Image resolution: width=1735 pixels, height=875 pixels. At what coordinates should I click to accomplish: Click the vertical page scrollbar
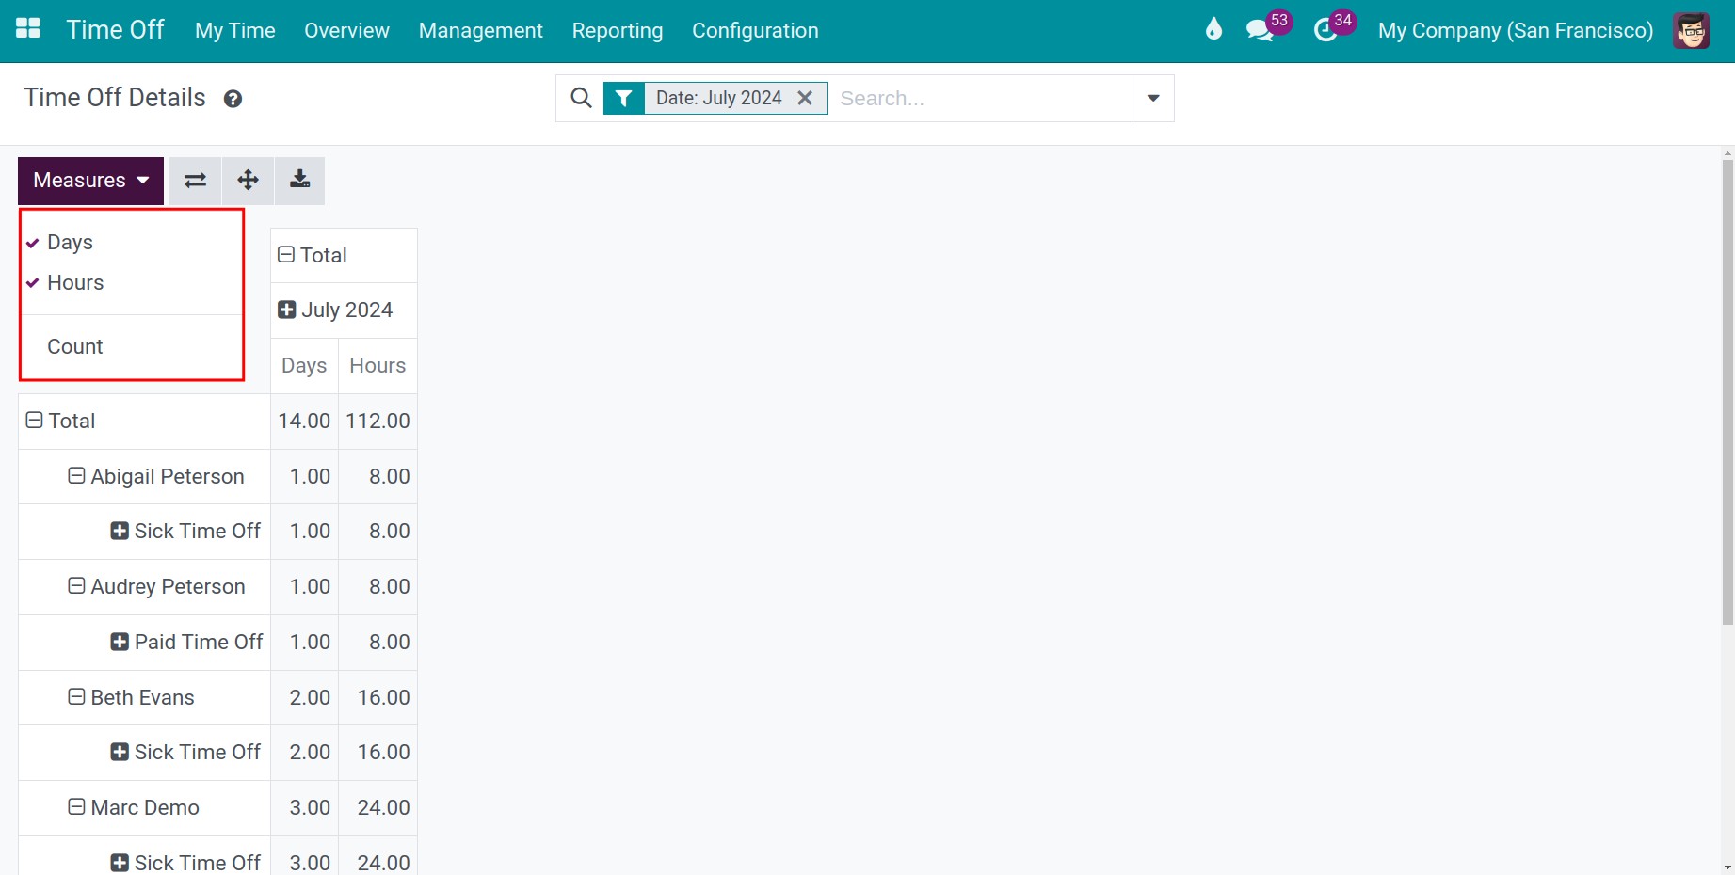click(1727, 392)
